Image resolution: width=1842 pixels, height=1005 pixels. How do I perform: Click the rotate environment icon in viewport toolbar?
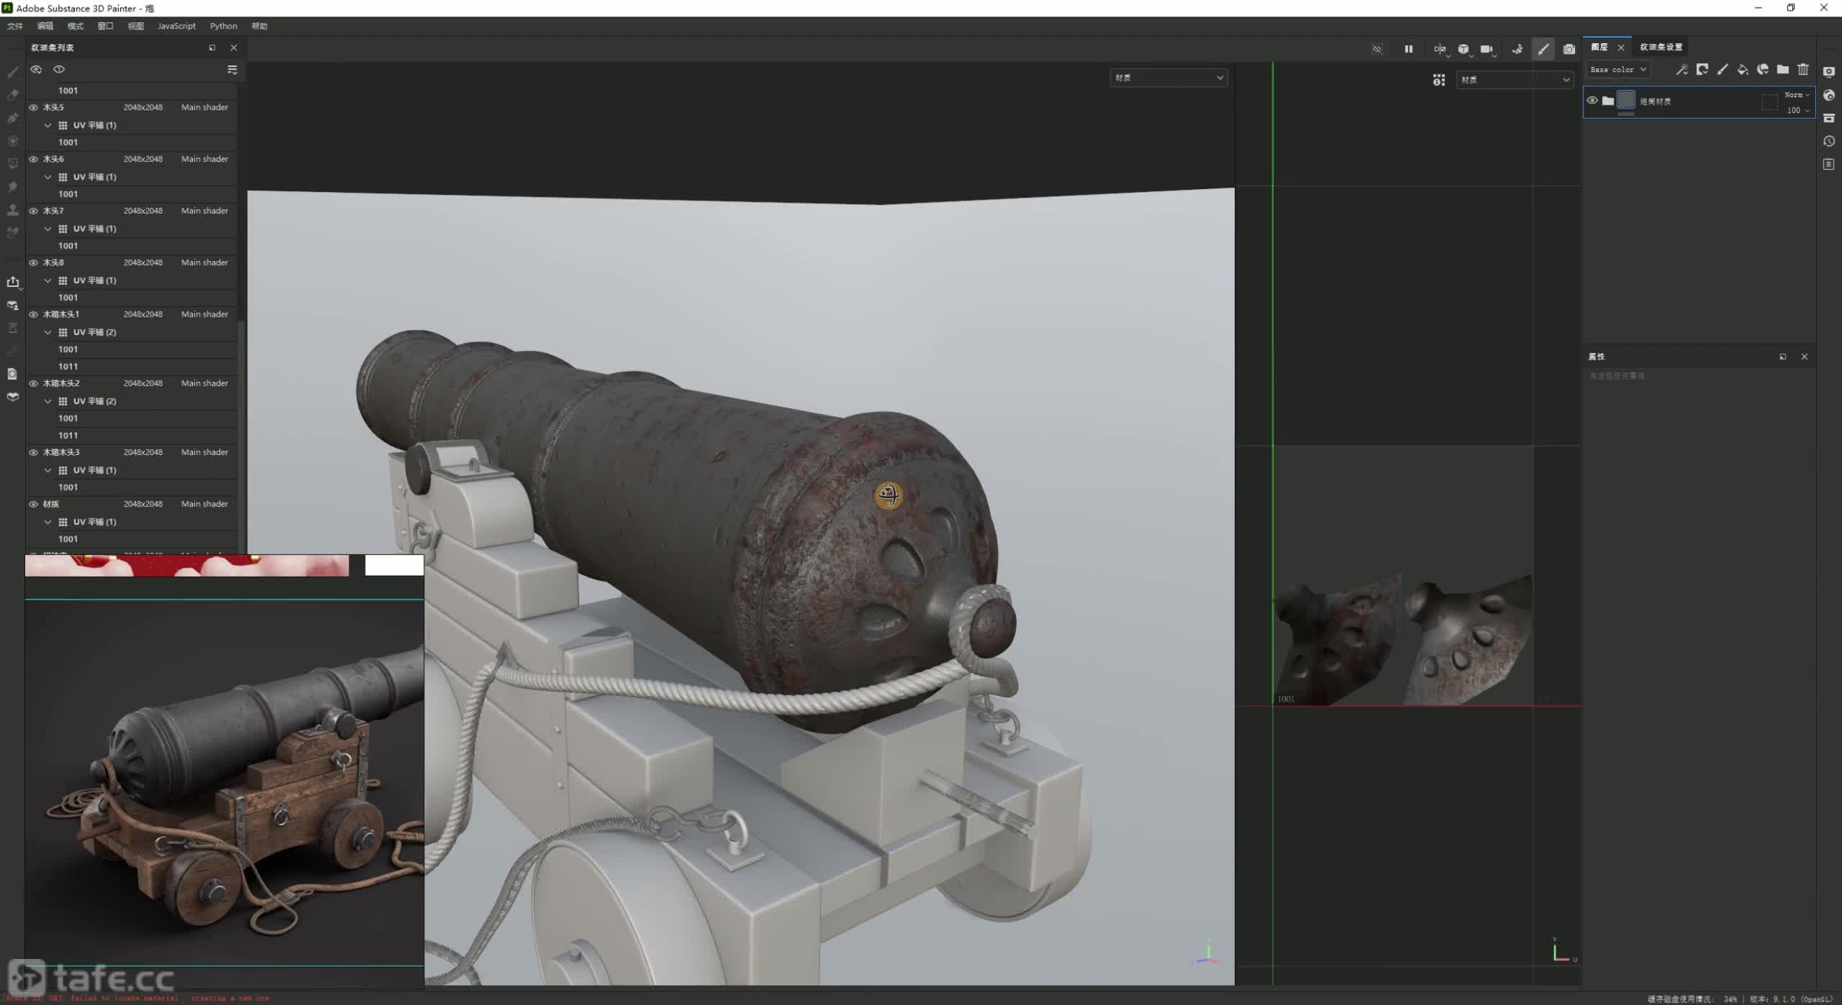[1517, 49]
